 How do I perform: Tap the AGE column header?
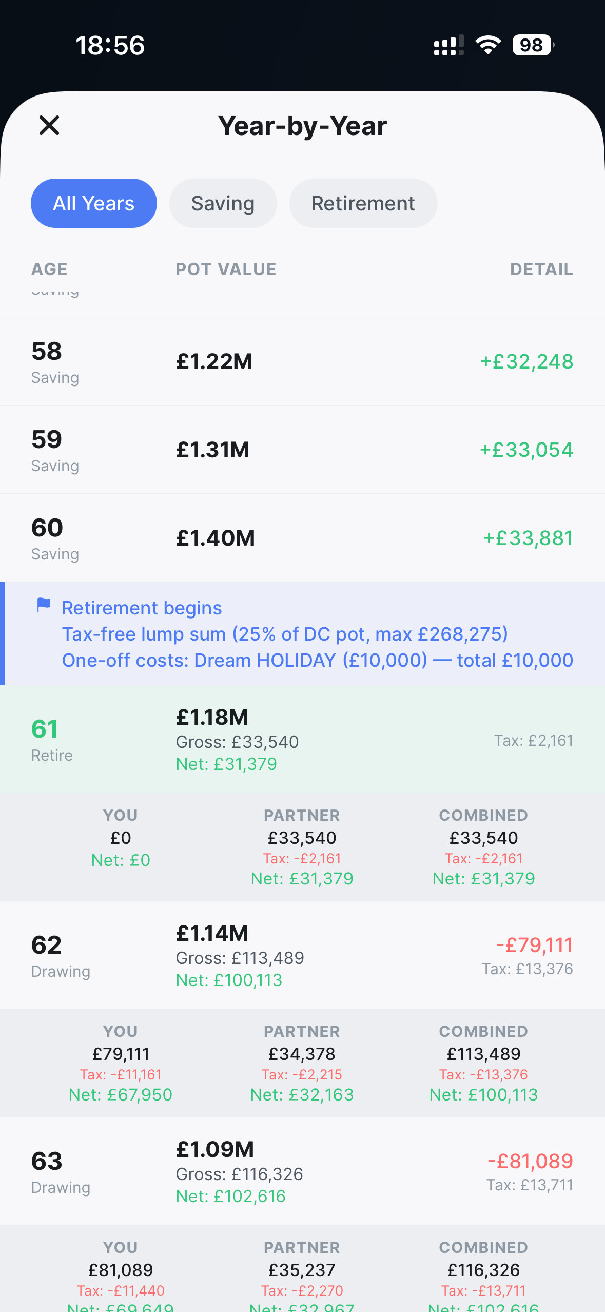49,269
